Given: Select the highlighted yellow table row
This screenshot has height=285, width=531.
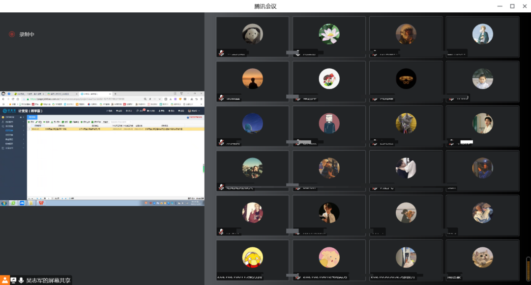Looking at the screenshot, I should pyautogui.click(x=116, y=129).
